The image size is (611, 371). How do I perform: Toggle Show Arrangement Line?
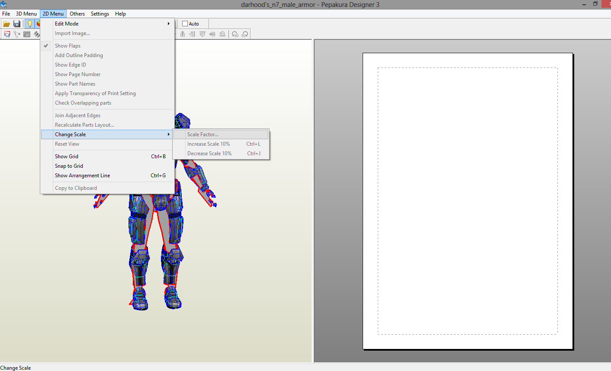tap(107, 176)
